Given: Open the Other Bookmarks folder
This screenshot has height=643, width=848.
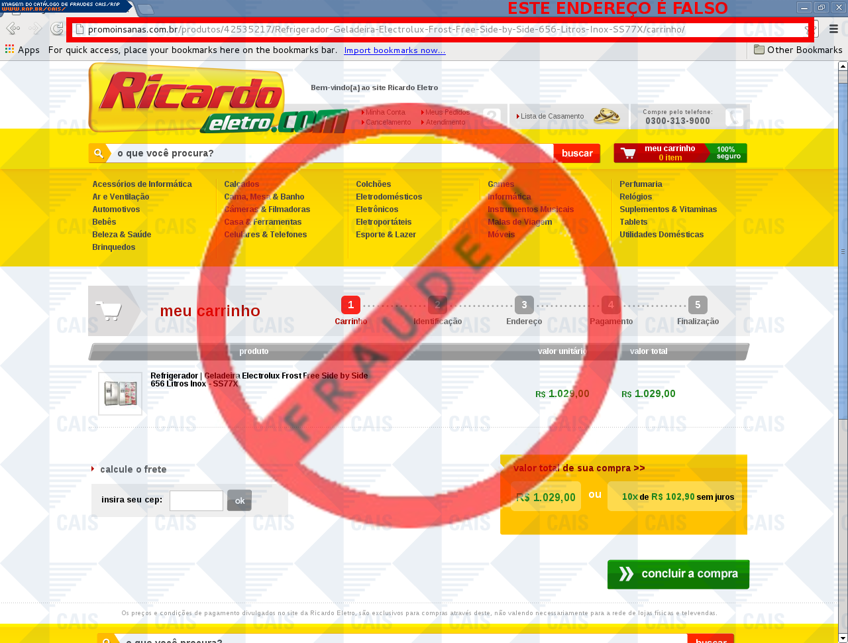Looking at the screenshot, I should (x=798, y=50).
